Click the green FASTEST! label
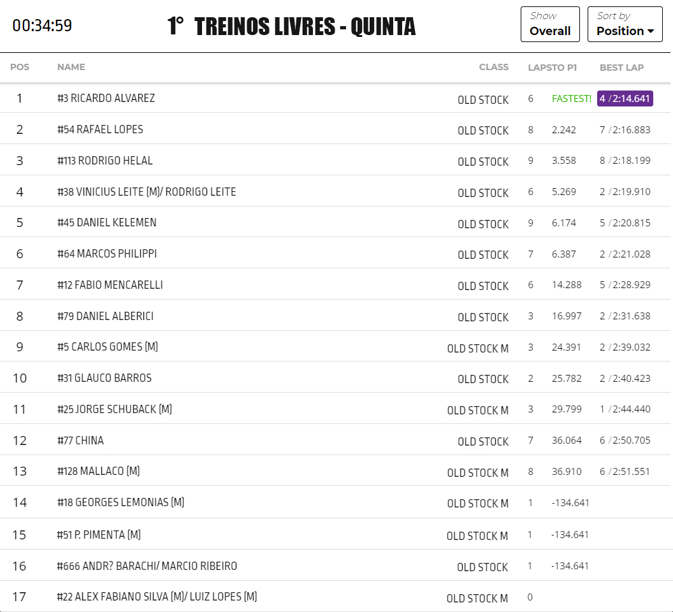This screenshot has height=612, width=673. click(571, 99)
